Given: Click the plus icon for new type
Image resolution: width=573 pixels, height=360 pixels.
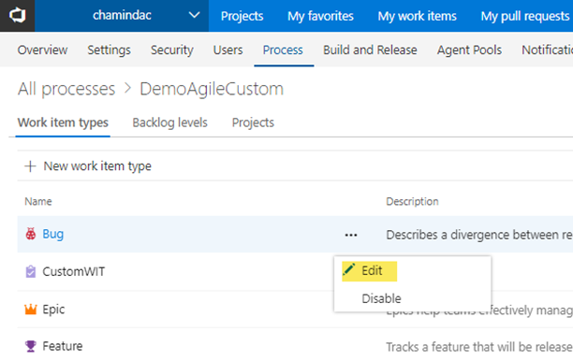Looking at the screenshot, I should click(x=30, y=166).
